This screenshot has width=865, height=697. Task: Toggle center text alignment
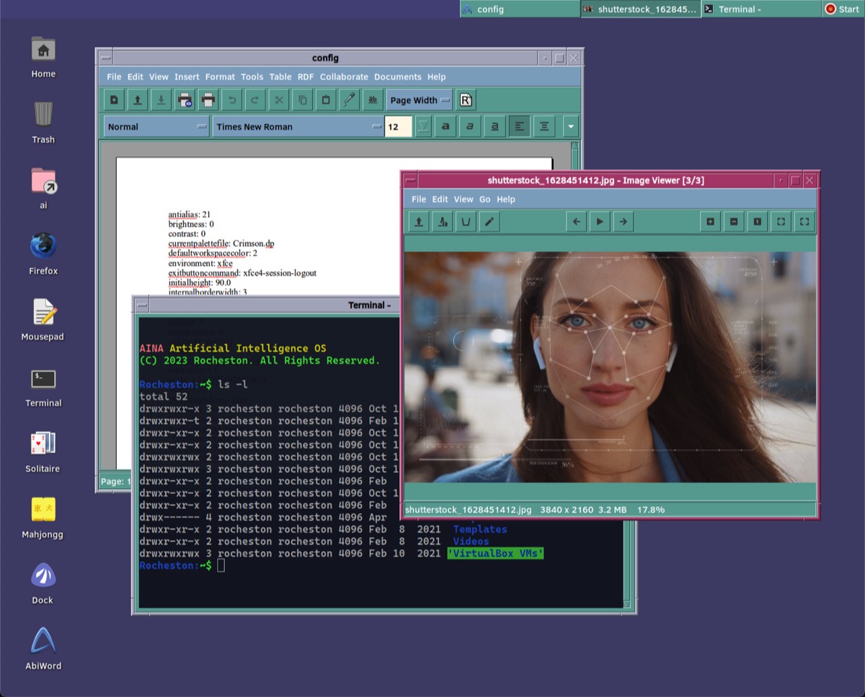[x=544, y=127]
